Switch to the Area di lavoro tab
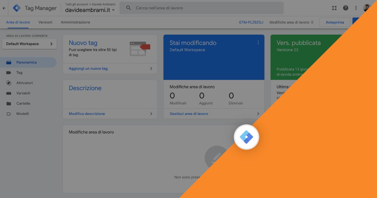 18,22
